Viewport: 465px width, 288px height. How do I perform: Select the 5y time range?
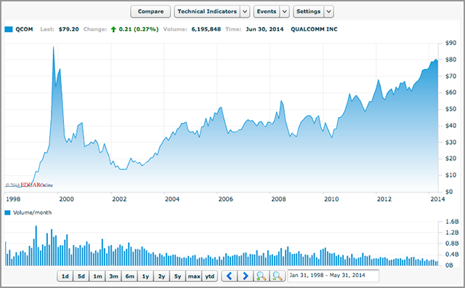(x=177, y=276)
